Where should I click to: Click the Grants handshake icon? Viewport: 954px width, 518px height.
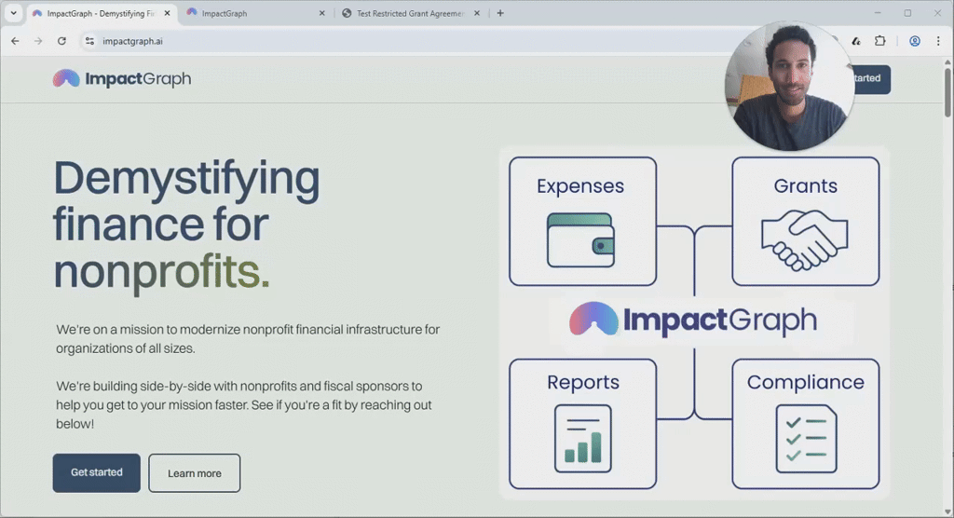click(x=804, y=239)
